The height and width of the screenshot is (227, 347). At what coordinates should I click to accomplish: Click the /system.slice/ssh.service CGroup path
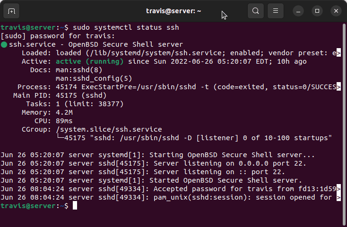pos(109,129)
